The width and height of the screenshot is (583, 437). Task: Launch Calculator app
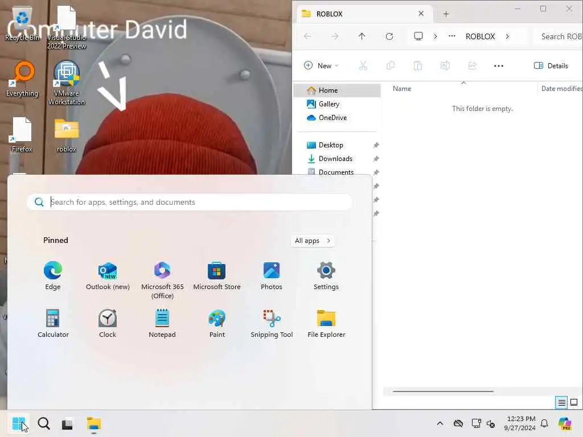53,323
